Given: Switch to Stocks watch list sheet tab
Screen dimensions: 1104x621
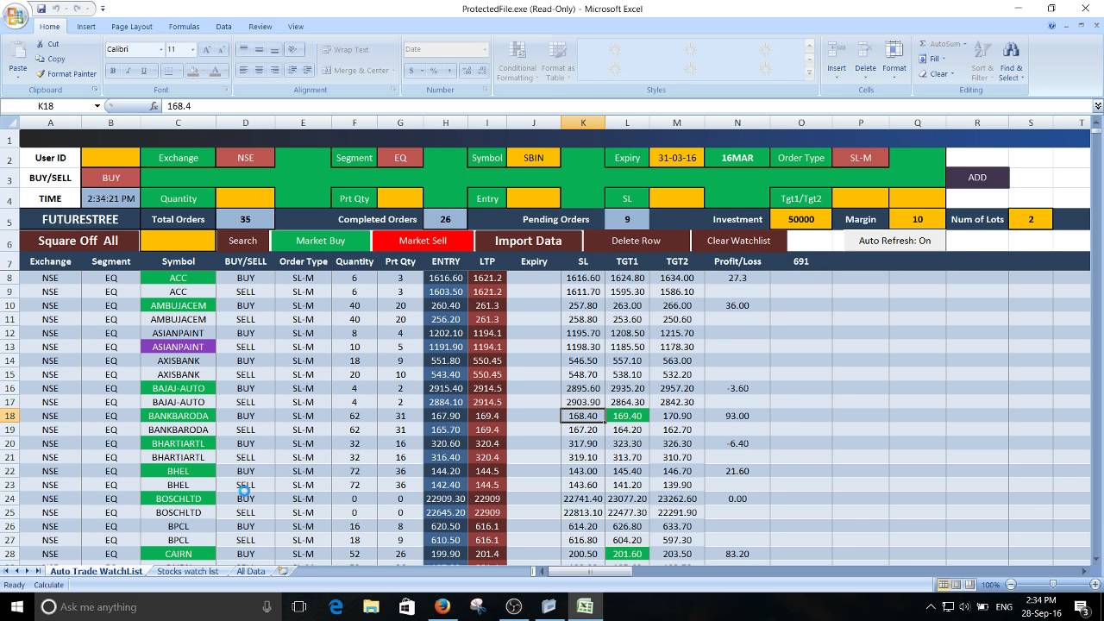Looking at the screenshot, I should click(187, 571).
